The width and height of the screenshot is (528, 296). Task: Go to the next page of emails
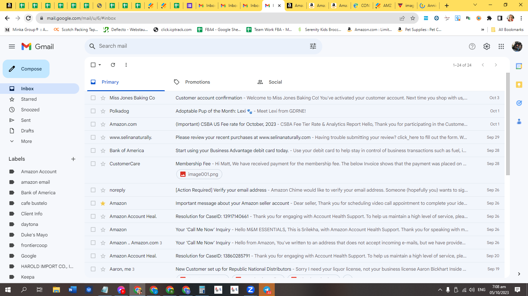click(496, 65)
